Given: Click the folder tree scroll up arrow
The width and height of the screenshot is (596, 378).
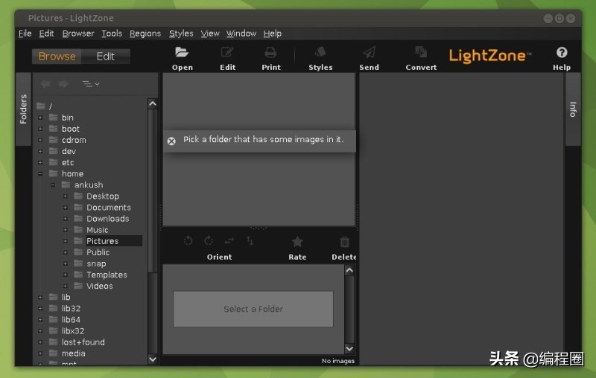Looking at the screenshot, I should pos(153,103).
